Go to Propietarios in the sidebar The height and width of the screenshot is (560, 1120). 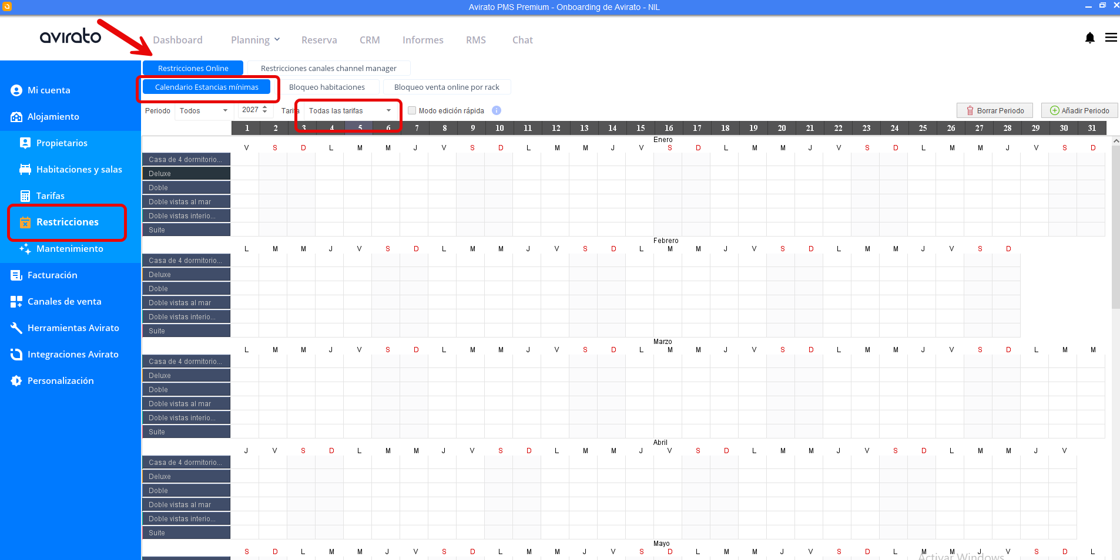62,143
